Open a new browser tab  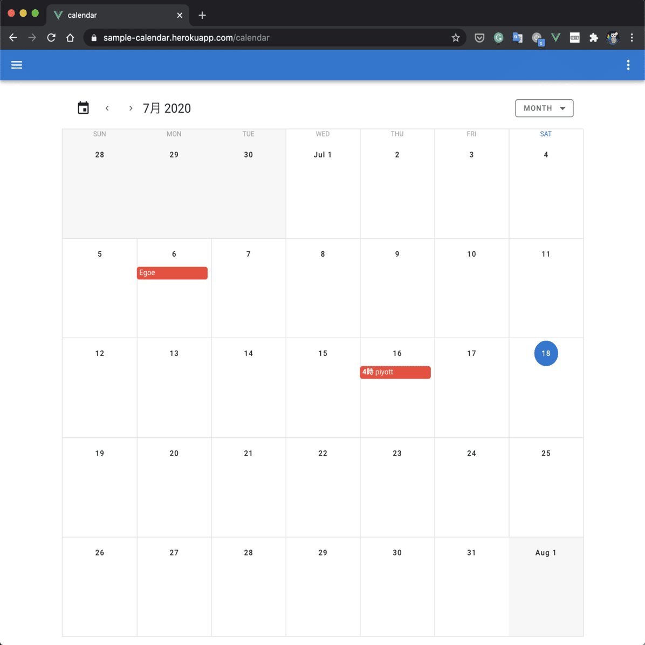[x=202, y=15]
